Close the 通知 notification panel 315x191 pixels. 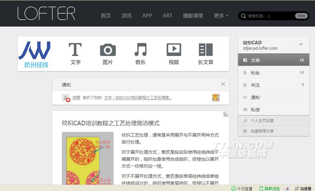tap(223, 84)
